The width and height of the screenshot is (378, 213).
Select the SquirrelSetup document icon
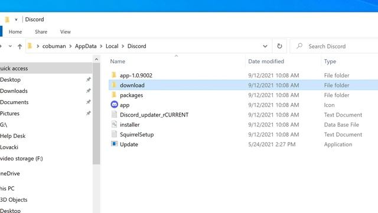pyautogui.click(x=114, y=134)
